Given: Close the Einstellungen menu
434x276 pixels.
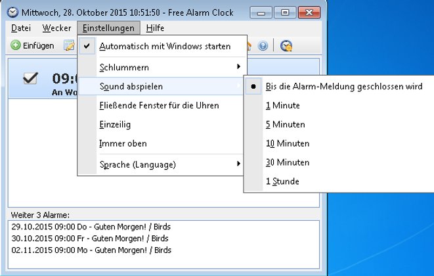Looking at the screenshot, I should [108, 28].
